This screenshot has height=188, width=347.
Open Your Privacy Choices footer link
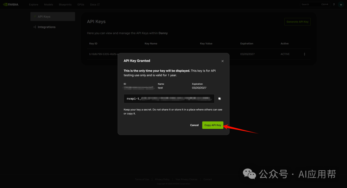pyautogui.click(x=186, y=179)
